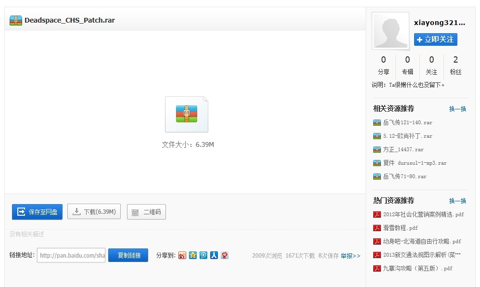Click RAR icon next to 复件 durusul-1-mp3.rar
The height and width of the screenshot is (287, 480).
(x=377, y=163)
